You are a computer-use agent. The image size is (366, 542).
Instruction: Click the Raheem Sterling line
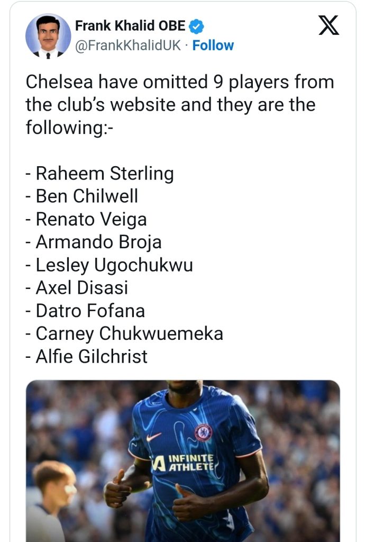pos(99,173)
